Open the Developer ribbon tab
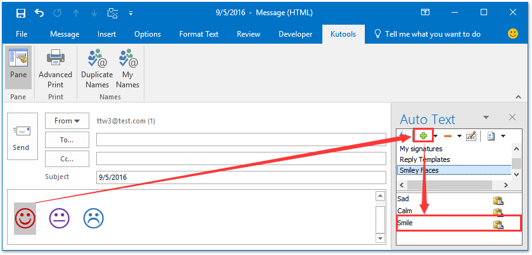This screenshot has height=255, width=532. [x=294, y=34]
